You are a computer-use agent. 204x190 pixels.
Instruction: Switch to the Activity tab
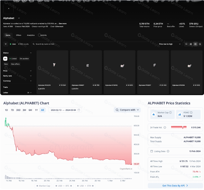pyautogui.click(x=43, y=35)
